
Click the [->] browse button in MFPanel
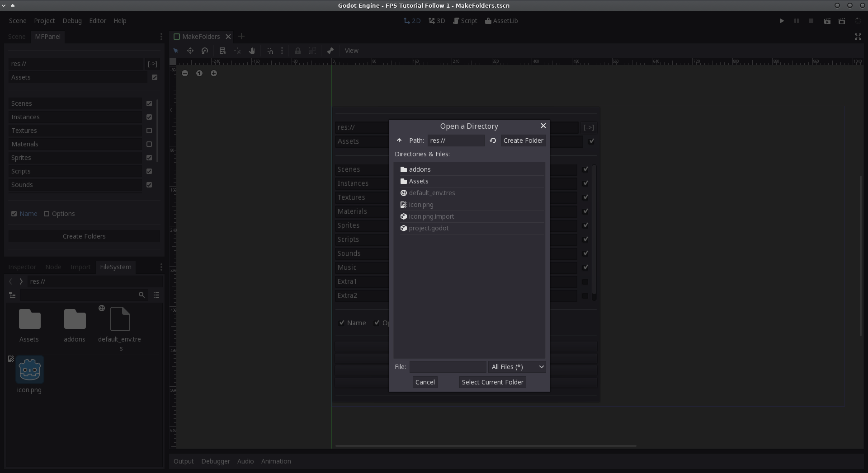coord(152,64)
